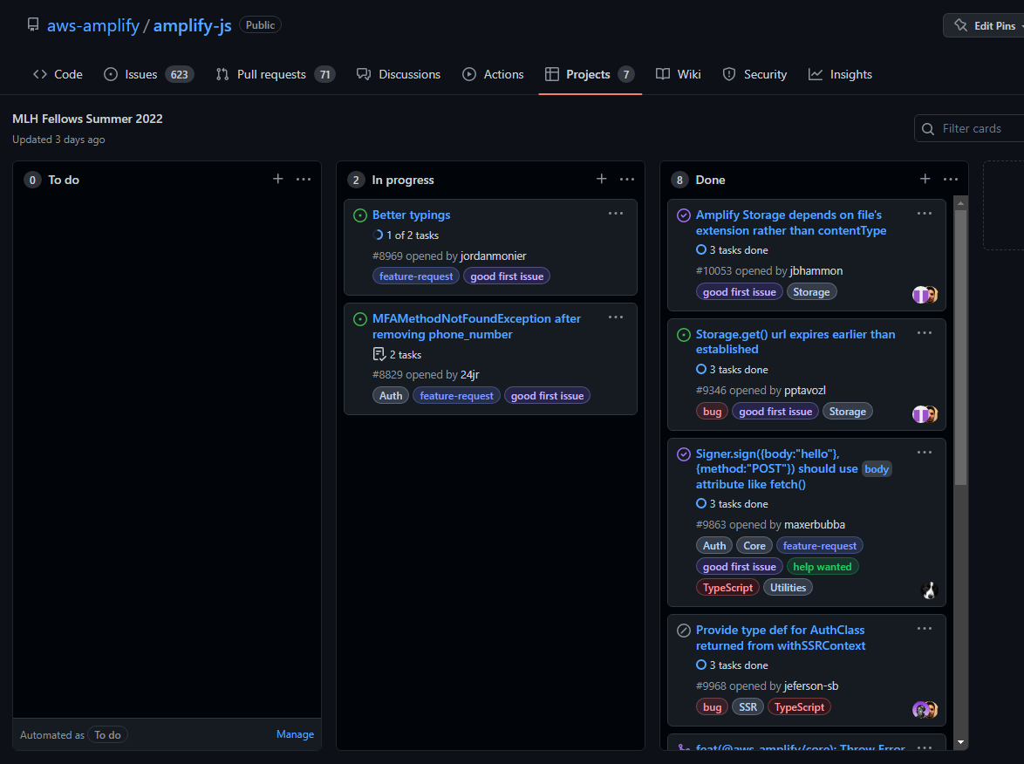Open the Done column options menu

point(950,179)
